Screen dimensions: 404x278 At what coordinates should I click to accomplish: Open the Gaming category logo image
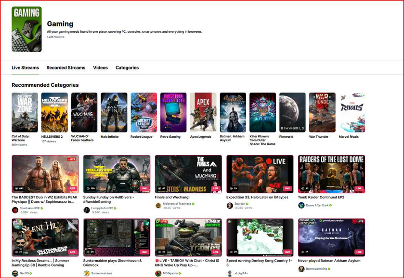[26, 29]
